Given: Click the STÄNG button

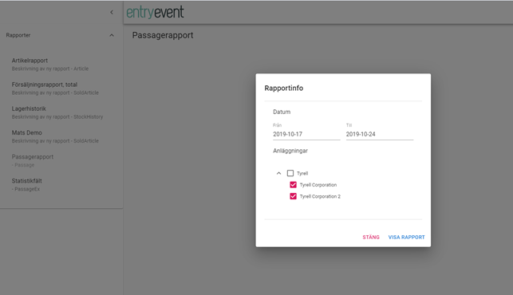Looking at the screenshot, I should tap(371, 237).
